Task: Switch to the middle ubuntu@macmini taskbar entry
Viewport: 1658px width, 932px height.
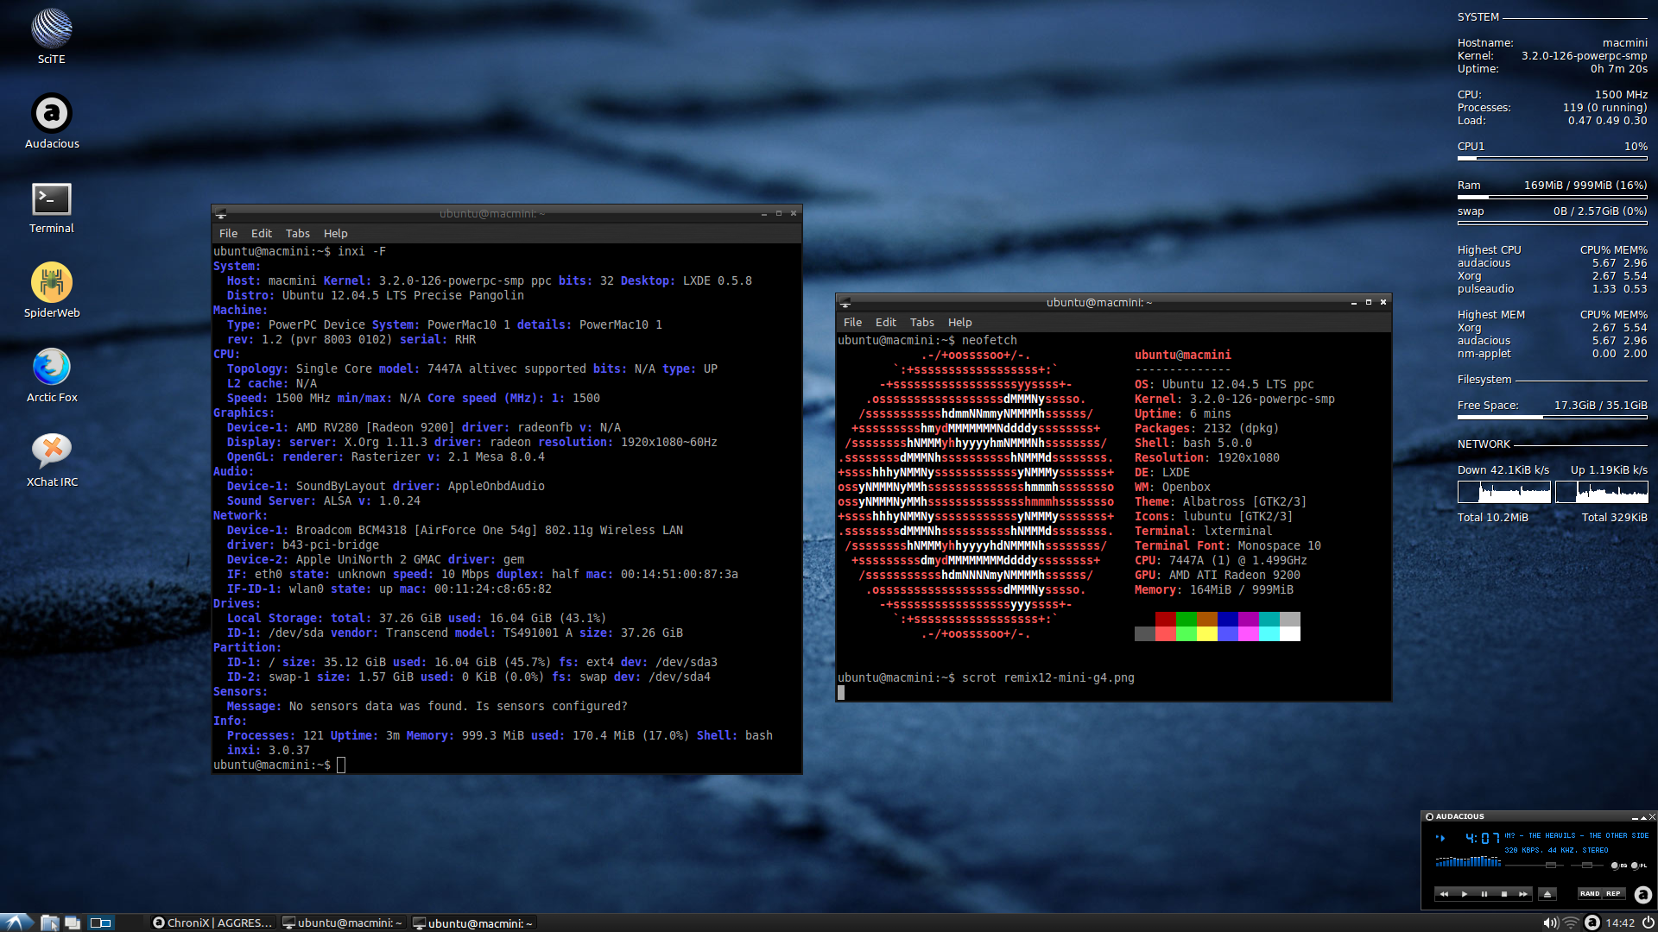Action: point(343,923)
